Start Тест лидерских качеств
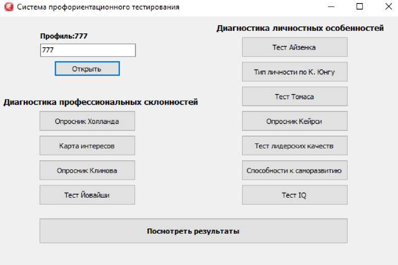 click(295, 146)
